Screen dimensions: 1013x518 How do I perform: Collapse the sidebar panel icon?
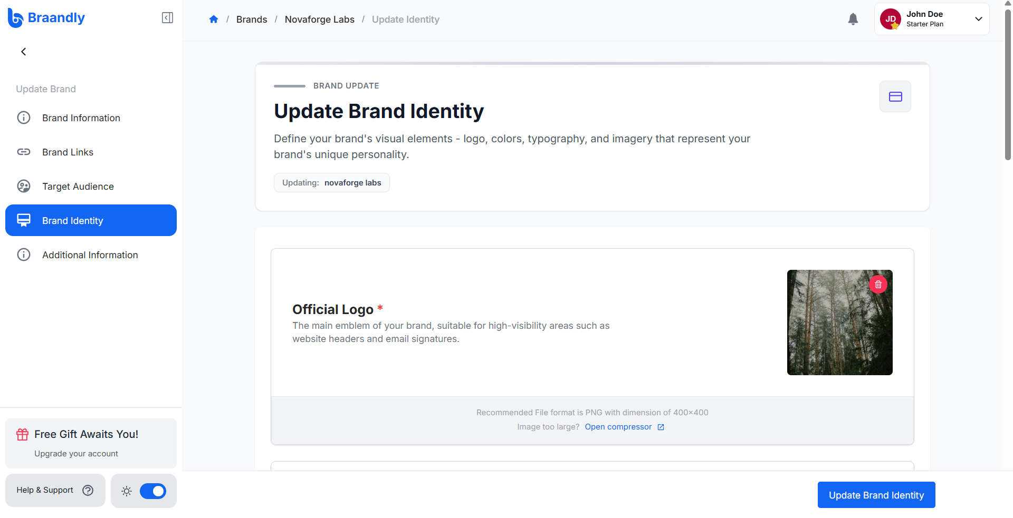tap(167, 18)
